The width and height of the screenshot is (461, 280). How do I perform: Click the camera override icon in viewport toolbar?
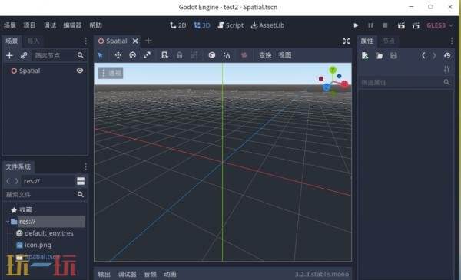(x=244, y=55)
